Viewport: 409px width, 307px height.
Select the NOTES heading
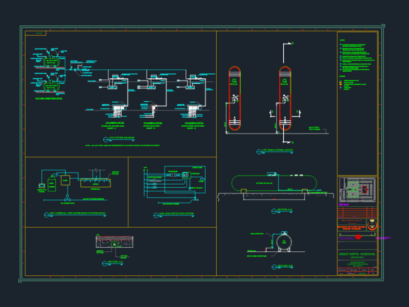point(342,40)
